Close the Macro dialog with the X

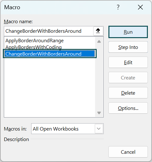[140, 7]
